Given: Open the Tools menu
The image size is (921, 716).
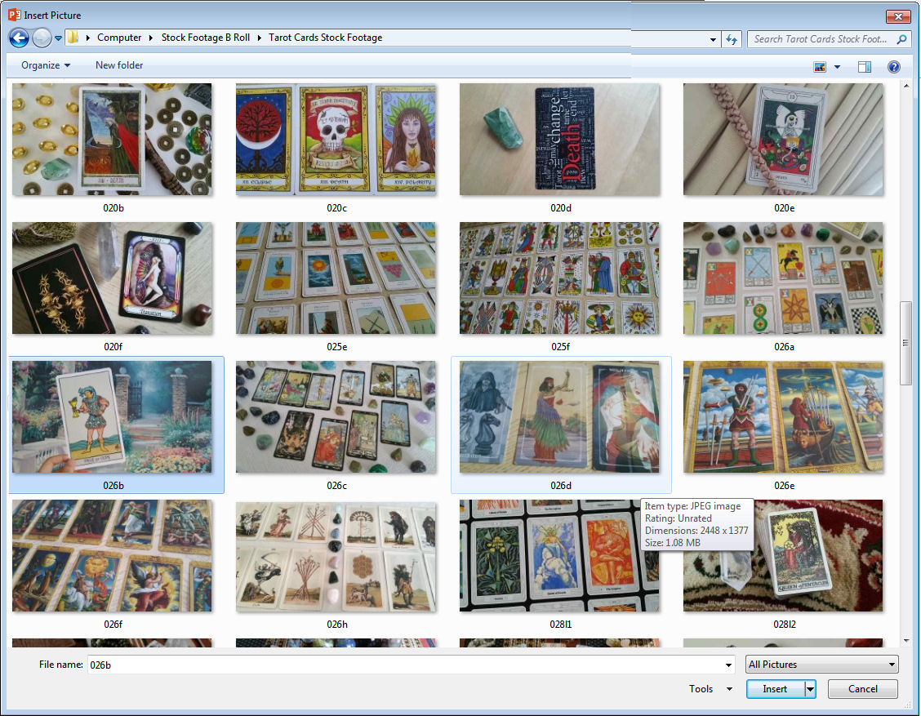Looking at the screenshot, I should [710, 689].
